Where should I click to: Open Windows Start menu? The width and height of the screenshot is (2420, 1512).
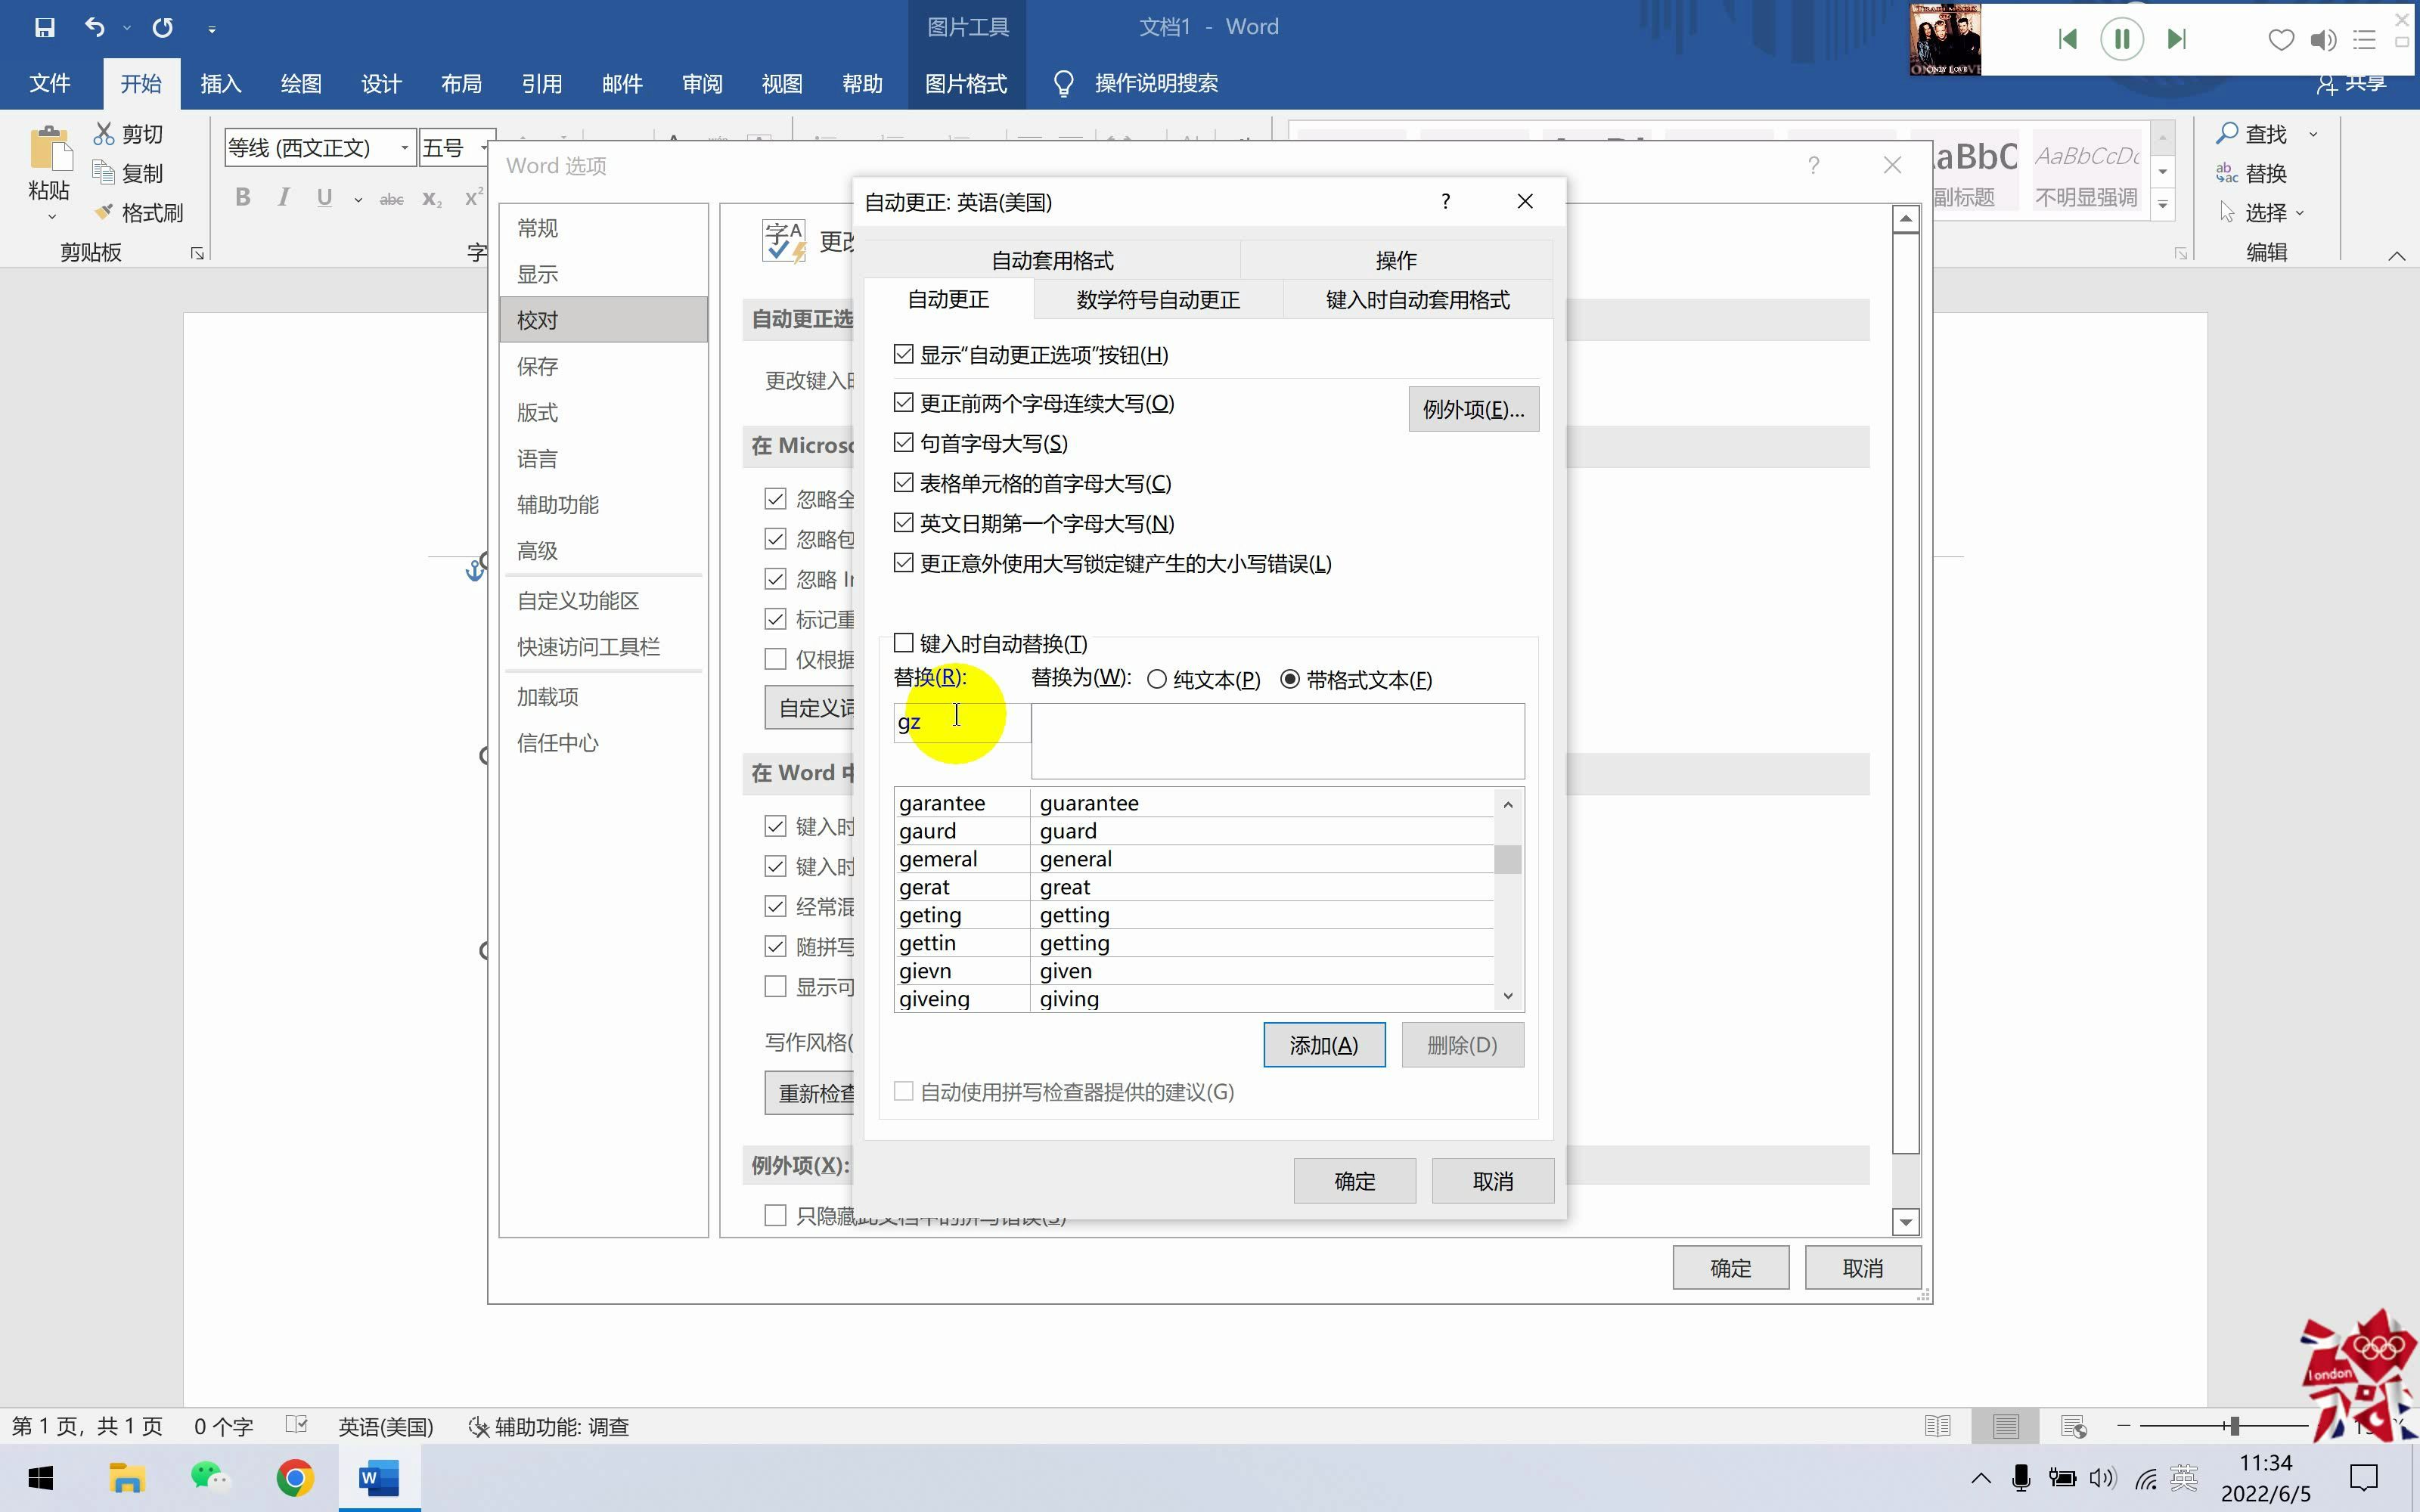[41, 1477]
